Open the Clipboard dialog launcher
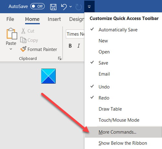 [60, 59]
